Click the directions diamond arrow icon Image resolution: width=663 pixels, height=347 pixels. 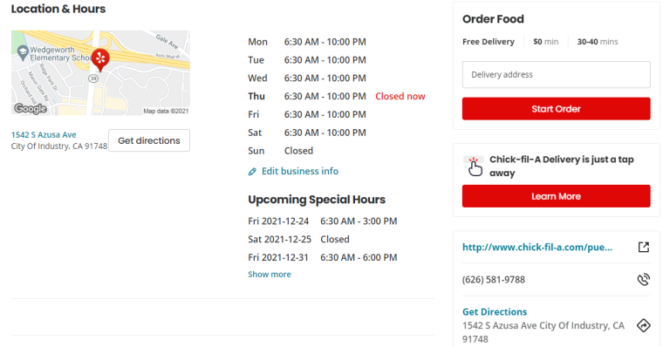pos(644,325)
